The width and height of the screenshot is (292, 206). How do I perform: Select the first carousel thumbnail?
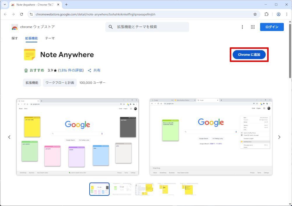tap(100, 189)
